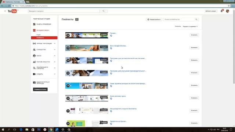The height and width of the screenshot is (132, 235).
Task: Open the Скам проекты playlist thumbnail
Action: click(x=87, y=86)
